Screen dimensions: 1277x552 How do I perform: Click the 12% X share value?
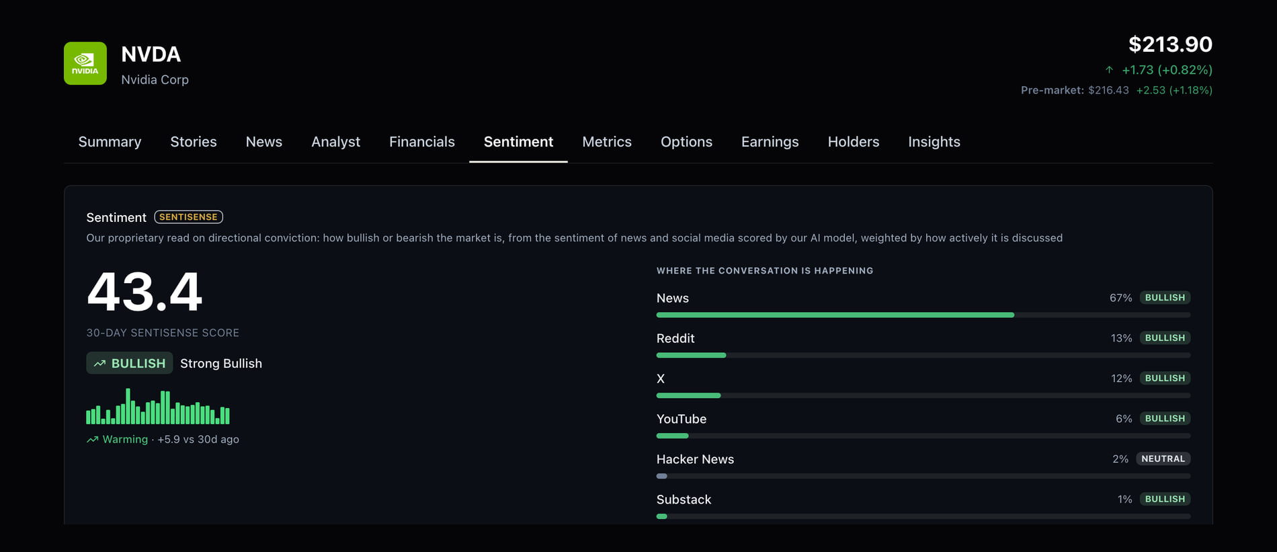pyautogui.click(x=1121, y=379)
